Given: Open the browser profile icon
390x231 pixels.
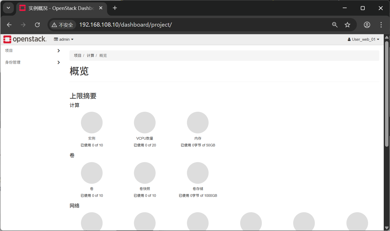Looking at the screenshot, I should point(367,25).
